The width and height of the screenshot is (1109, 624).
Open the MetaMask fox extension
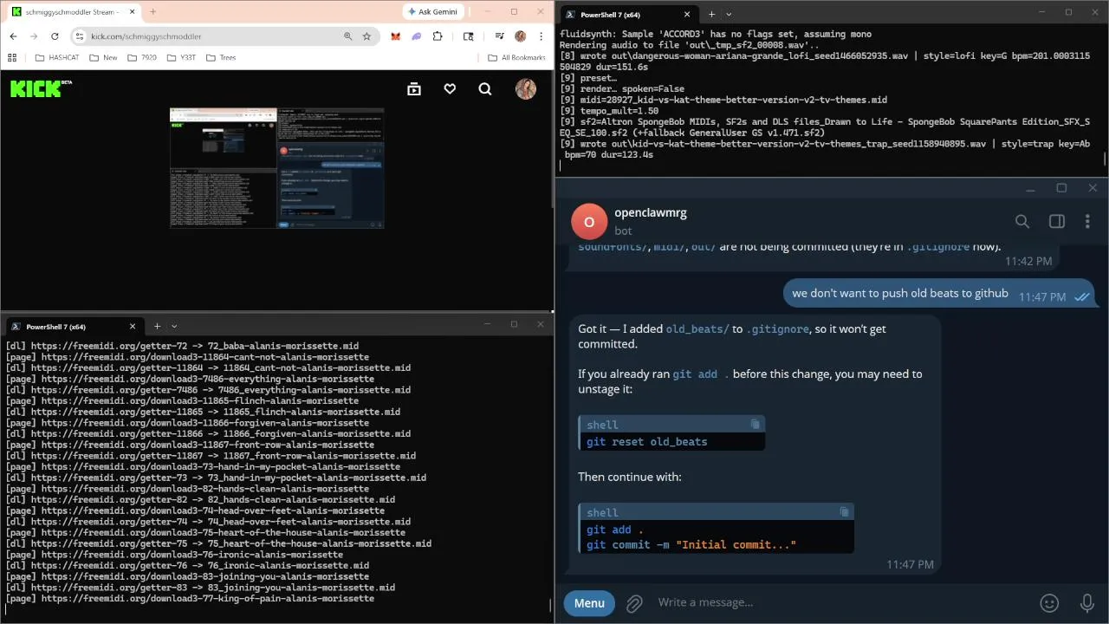point(396,36)
